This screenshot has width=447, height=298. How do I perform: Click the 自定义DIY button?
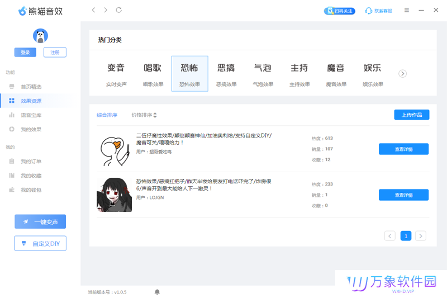pos(40,243)
